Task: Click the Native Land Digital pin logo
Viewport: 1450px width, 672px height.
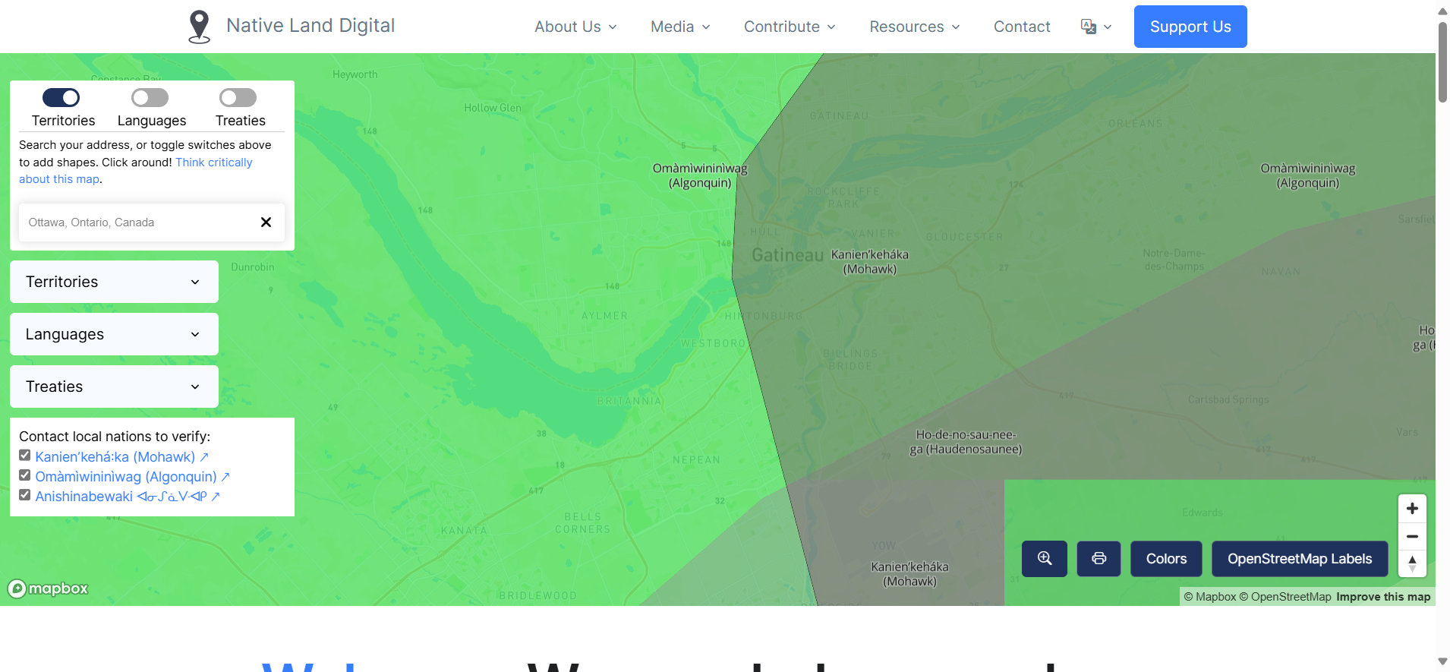Action: click(199, 27)
